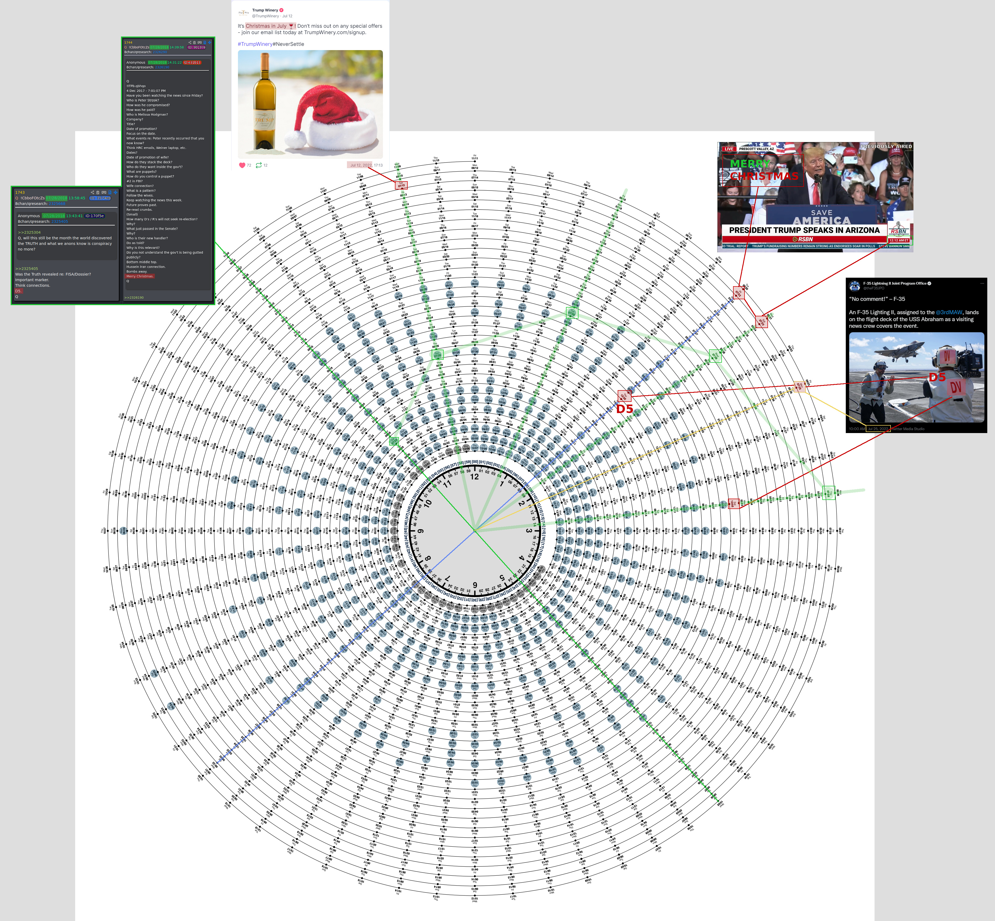Viewport: 995px width, 921px height.
Task: Click the red ID:e31b13 badge
Action: click(192, 62)
